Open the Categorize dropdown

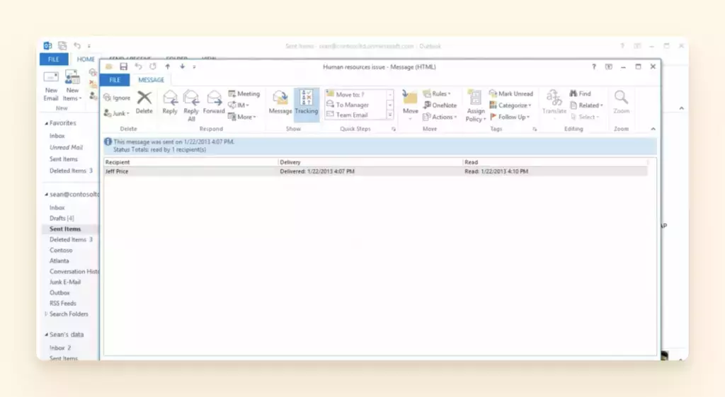coord(510,105)
